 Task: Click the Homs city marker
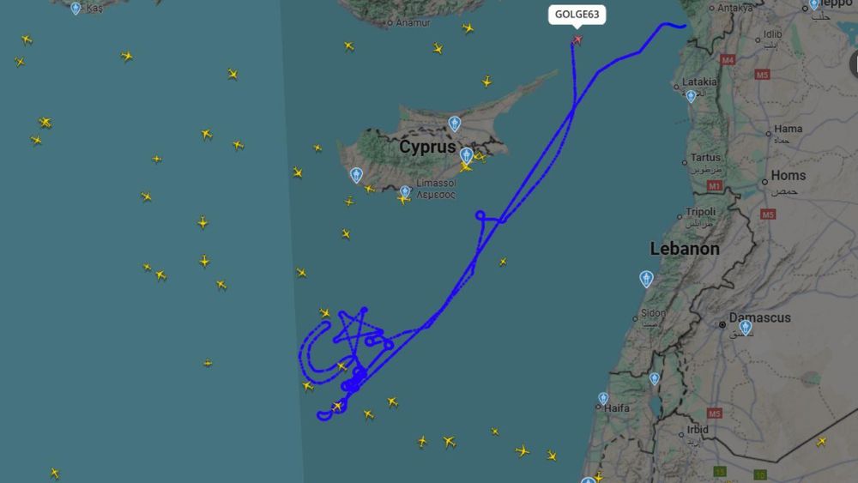[x=764, y=182]
